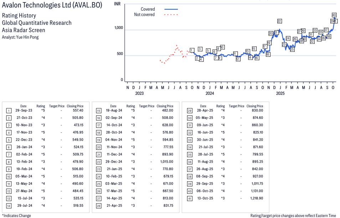Click the boxed number 1 in the rating table
This screenshot has height=218, width=340.
coord(9,111)
